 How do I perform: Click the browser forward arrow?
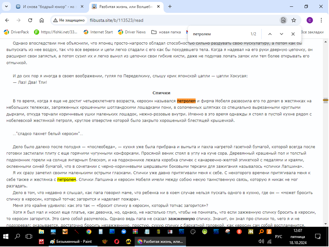(19, 20)
